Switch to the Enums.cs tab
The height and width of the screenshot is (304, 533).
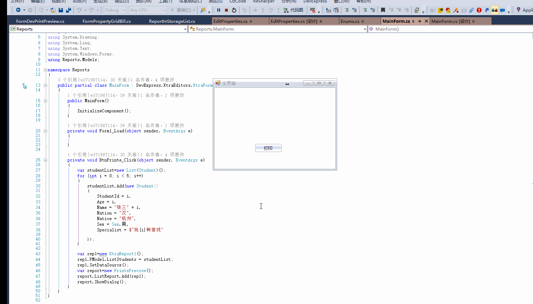[350, 21]
